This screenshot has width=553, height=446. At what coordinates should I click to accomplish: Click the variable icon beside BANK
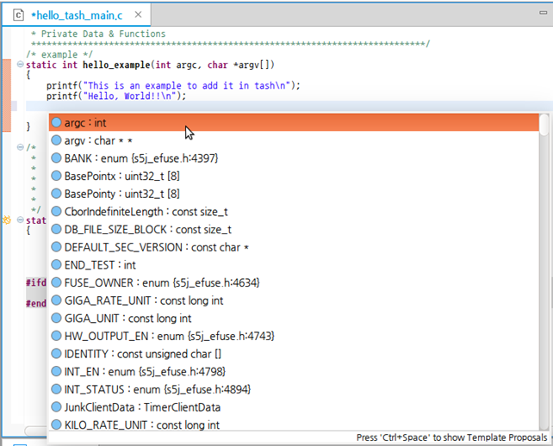coord(56,158)
